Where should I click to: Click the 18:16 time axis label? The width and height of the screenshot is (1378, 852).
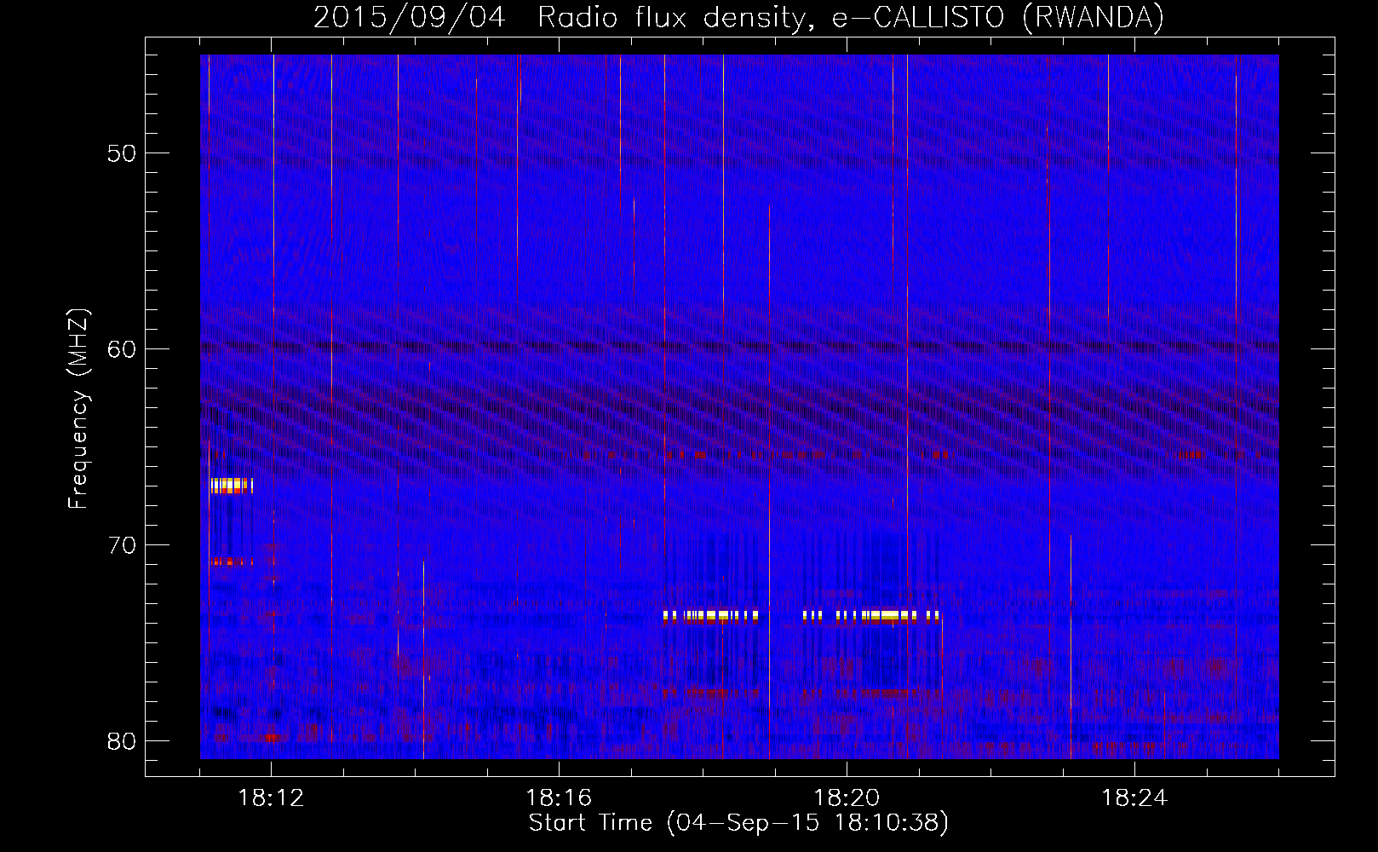559,798
